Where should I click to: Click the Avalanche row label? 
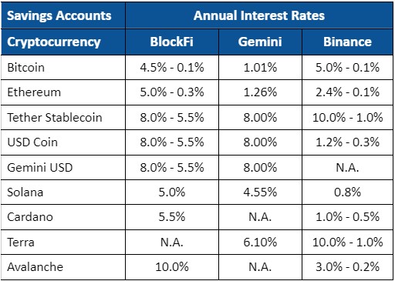click(x=35, y=267)
